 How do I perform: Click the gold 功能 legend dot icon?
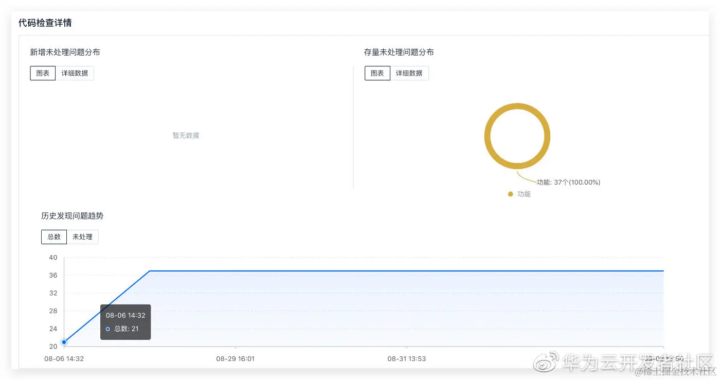(x=510, y=194)
